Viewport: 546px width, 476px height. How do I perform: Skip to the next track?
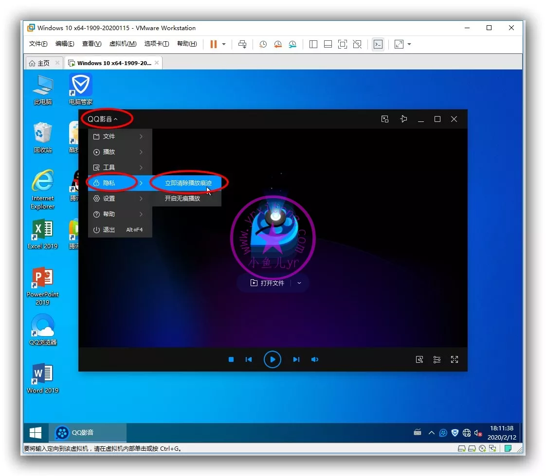click(296, 359)
